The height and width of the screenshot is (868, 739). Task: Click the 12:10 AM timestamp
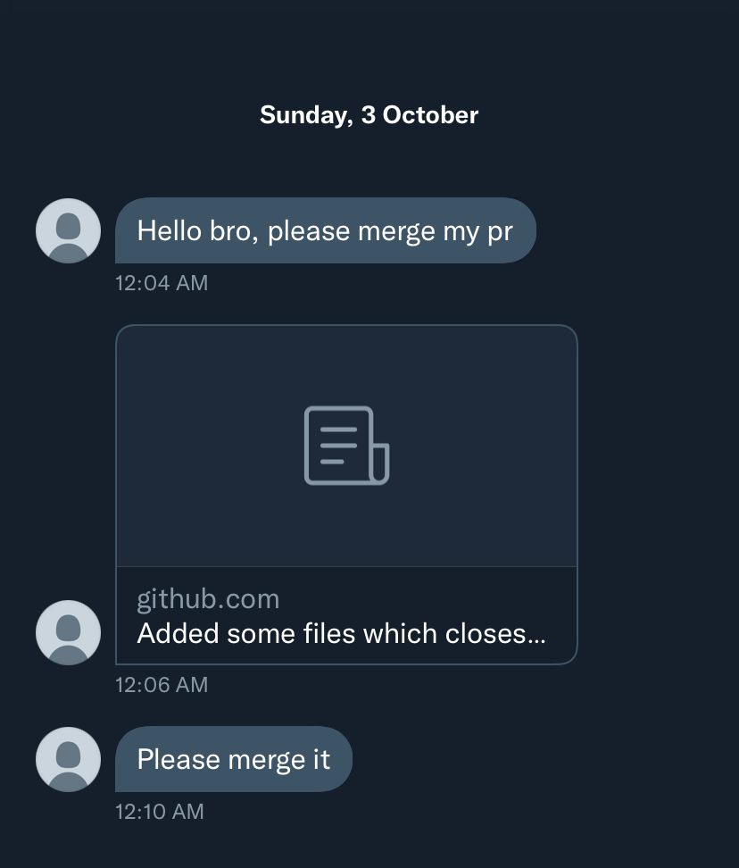pos(159,812)
